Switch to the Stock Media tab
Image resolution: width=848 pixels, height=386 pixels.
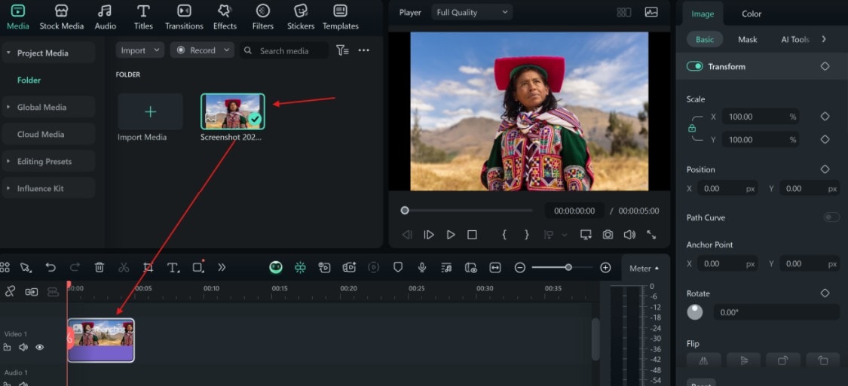click(62, 17)
